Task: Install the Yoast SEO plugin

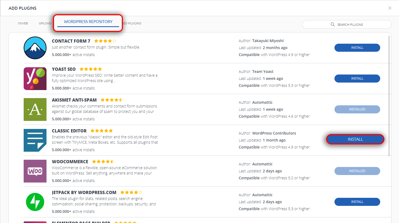Action: pyautogui.click(x=357, y=79)
